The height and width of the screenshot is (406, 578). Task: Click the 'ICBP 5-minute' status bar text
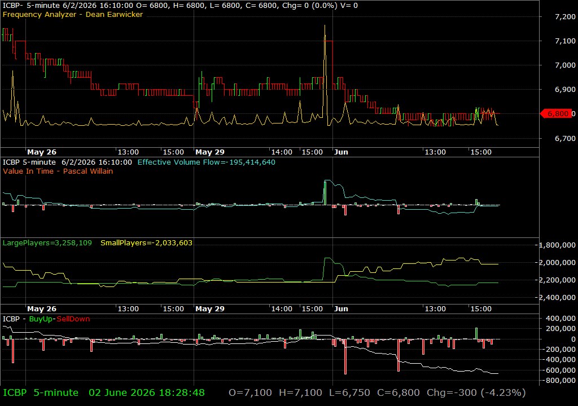41,392
